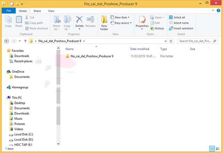Click the Delete icon in Organize group
This screenshot has width=223, height=153.
coord(79,21)
